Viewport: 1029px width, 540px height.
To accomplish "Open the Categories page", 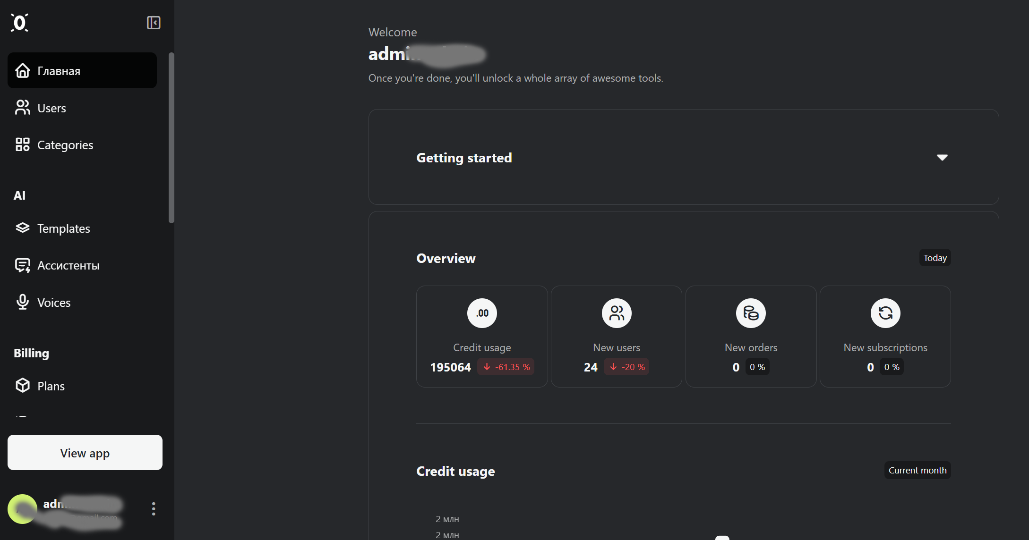I will tap(82, 144).
